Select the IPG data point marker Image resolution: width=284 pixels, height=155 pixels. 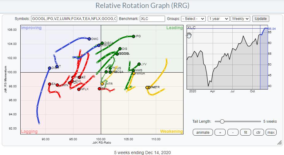[x=133, y=36]
